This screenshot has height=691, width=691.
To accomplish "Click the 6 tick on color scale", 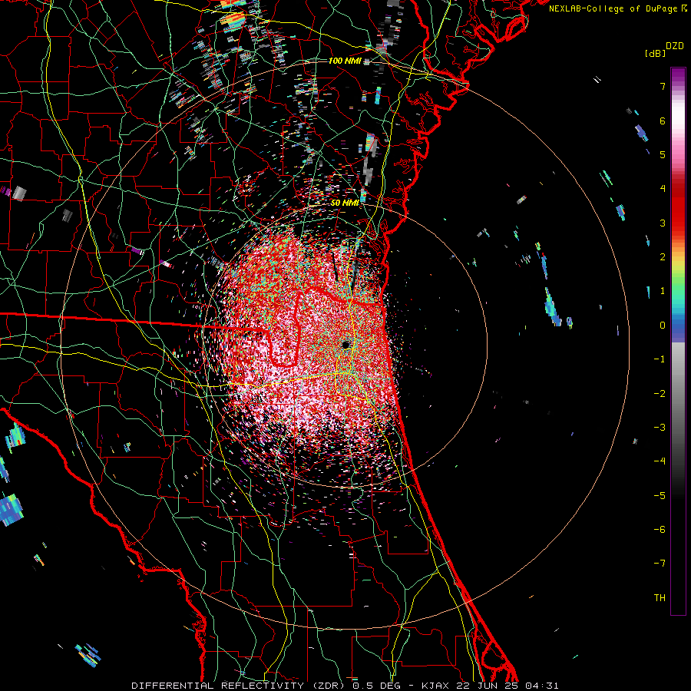I will (x=663, y=121).
